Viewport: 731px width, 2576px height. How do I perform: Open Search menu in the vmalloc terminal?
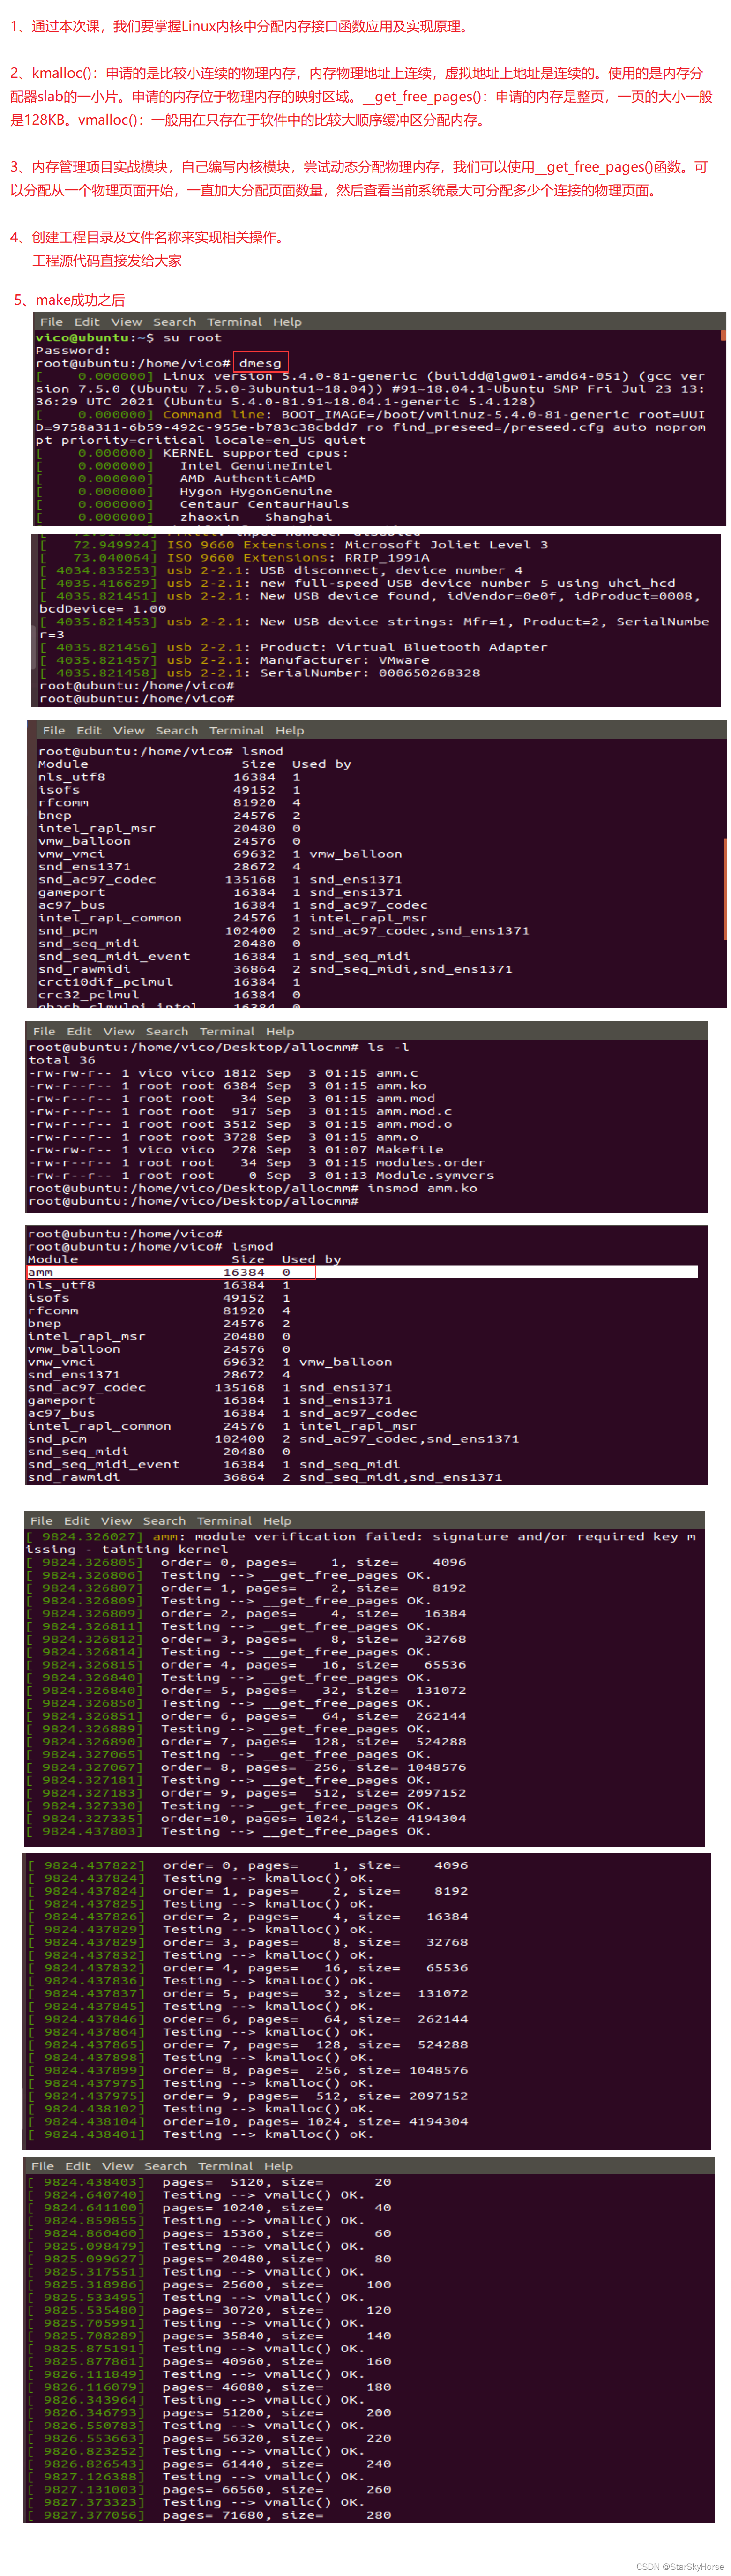tap(166, 2166)
